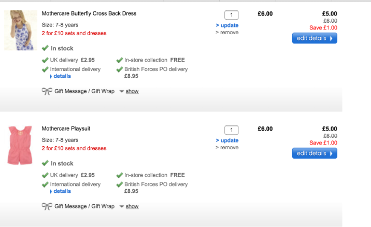Update the quantity of the Butterfly Dress
371x227 pixels.
tap(229, 25)
